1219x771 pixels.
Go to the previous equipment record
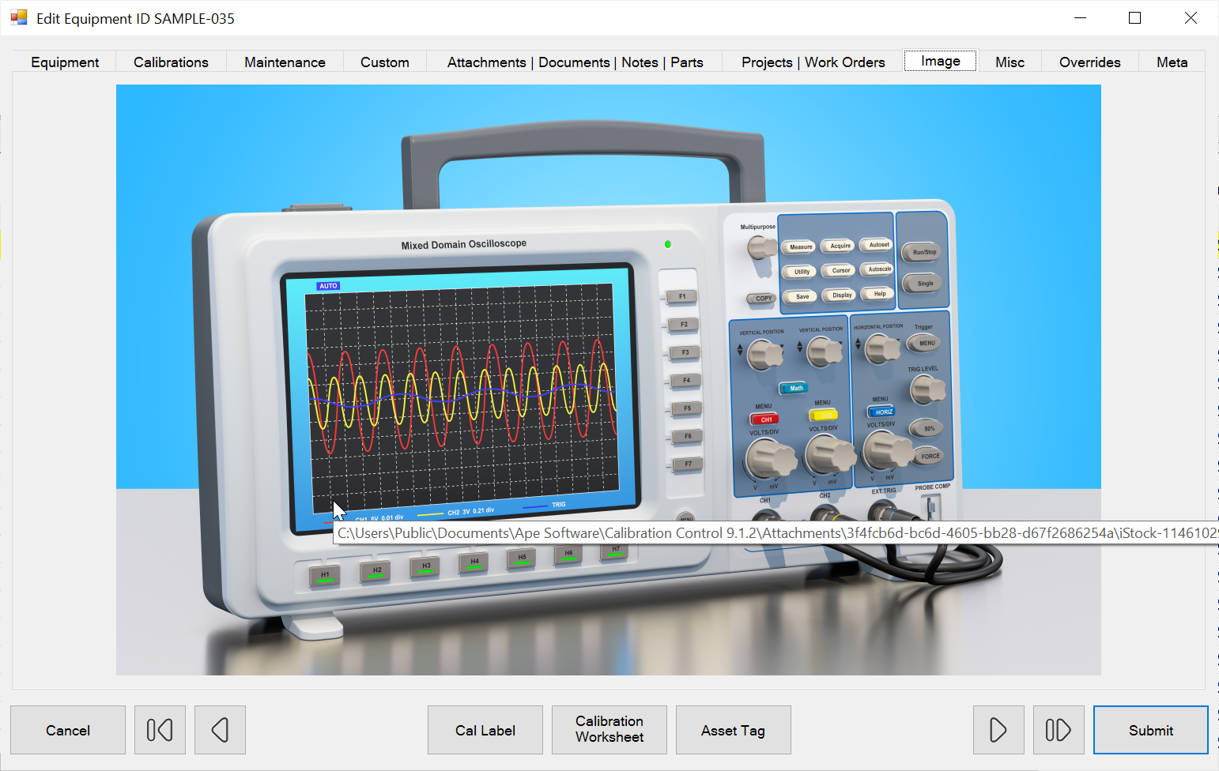coord(220,729)
